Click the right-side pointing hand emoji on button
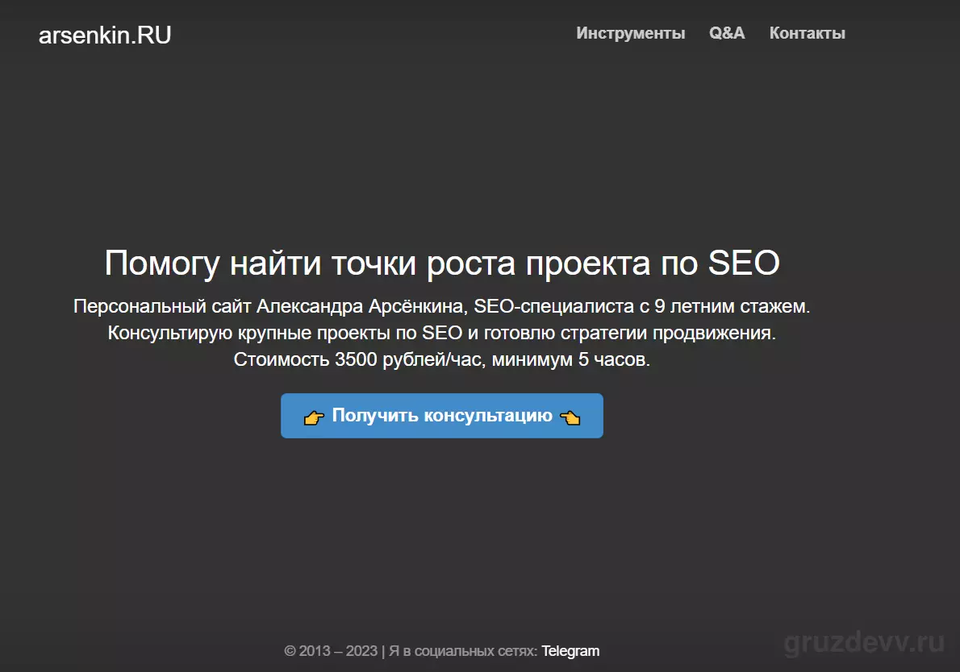The height and width of the screenshot is (672, 960). [570, 417]
